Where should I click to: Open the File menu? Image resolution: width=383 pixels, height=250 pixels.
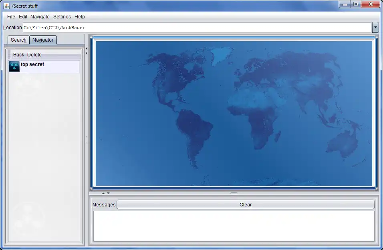[11, 17]
